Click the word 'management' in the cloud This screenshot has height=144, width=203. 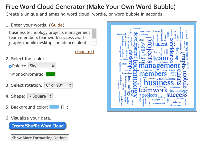[x=159, y=66]
